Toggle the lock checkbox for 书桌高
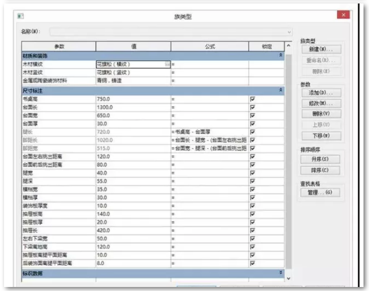This screenshot has height=291, width=369. point(253,99)
